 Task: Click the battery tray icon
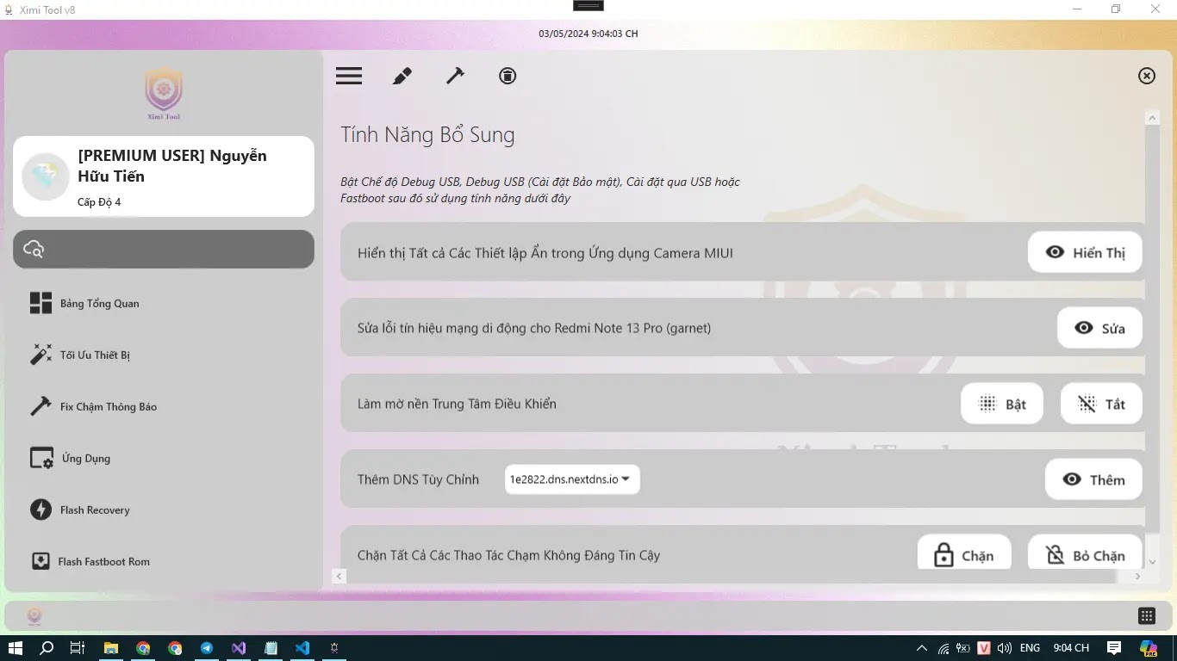coord(963,648)
